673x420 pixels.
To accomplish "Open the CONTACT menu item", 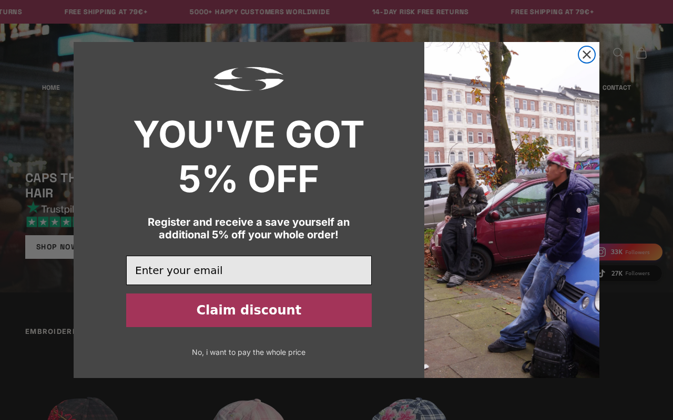I will pyautogui.click(x=616, y=88).
